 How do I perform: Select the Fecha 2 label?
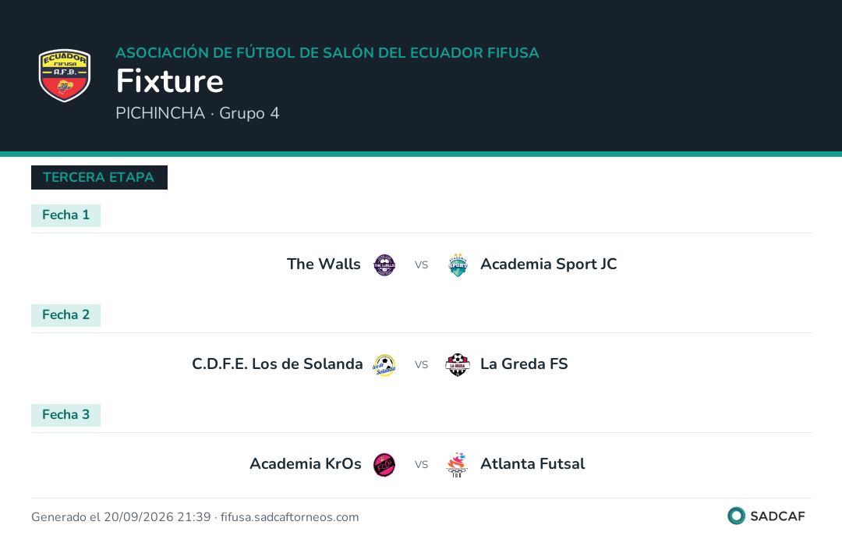pos(65,315)
